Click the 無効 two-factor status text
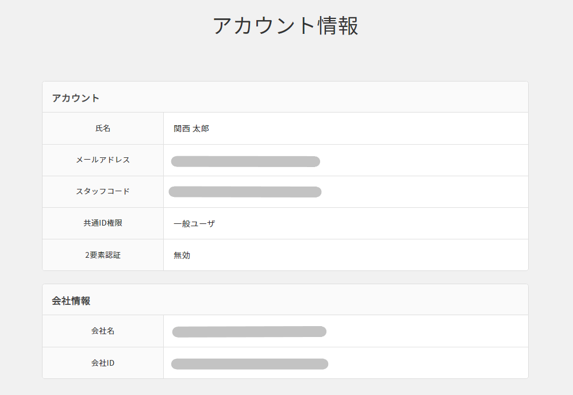The width and height of the screenshot is (573, 395). pyautogui.click(x=182, y=255)
